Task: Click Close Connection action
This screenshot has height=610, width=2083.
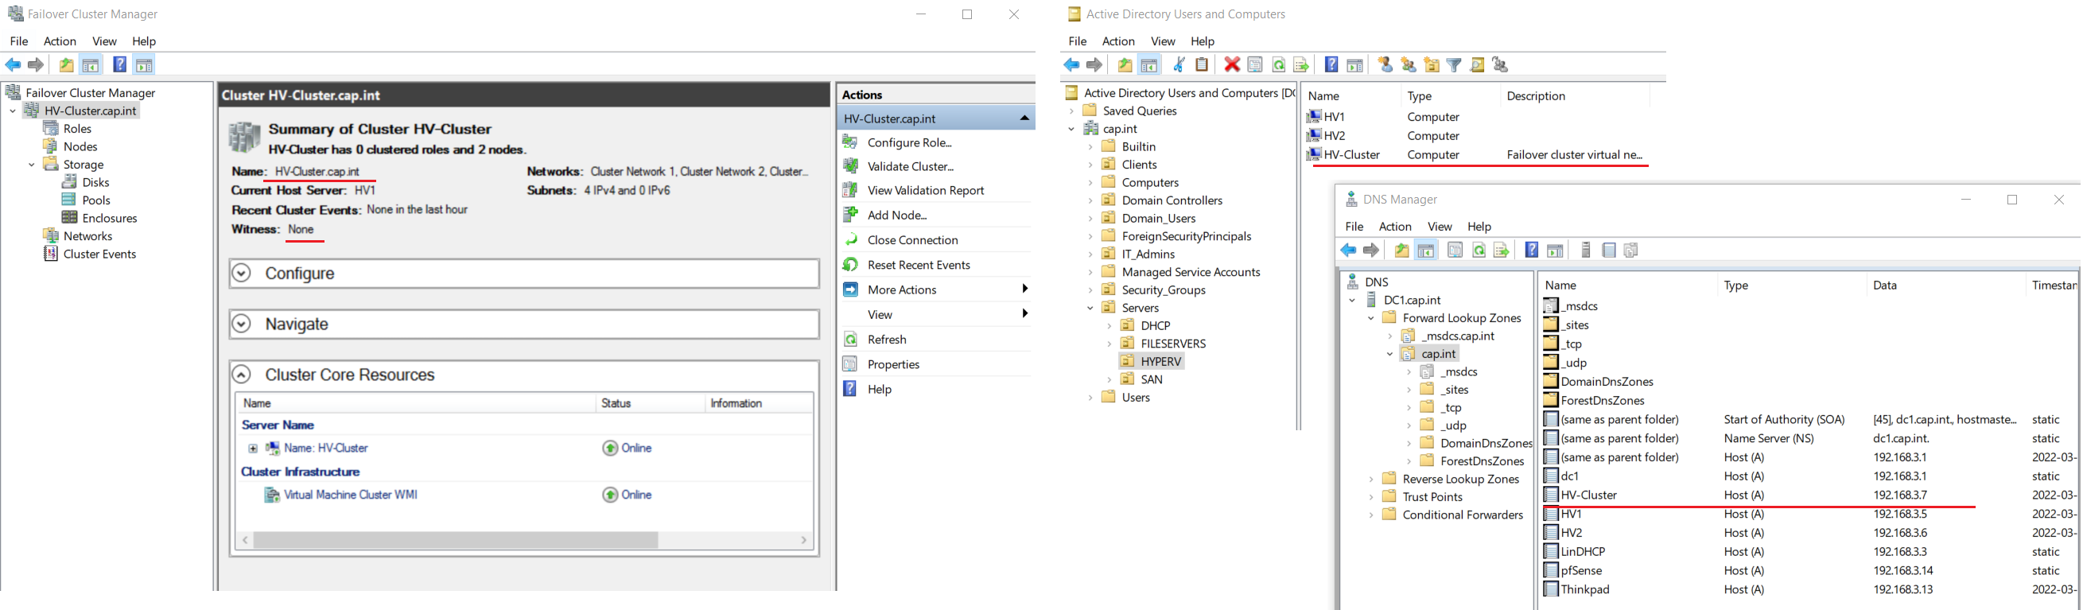Action: (x=912, y=240)
